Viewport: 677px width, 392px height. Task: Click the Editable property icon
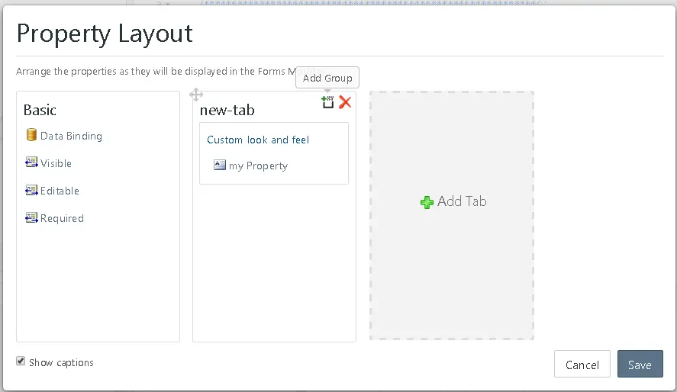pyautogui.click(x=31, y=190)
